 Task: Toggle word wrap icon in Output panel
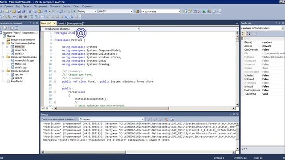[x=172, y=119]
